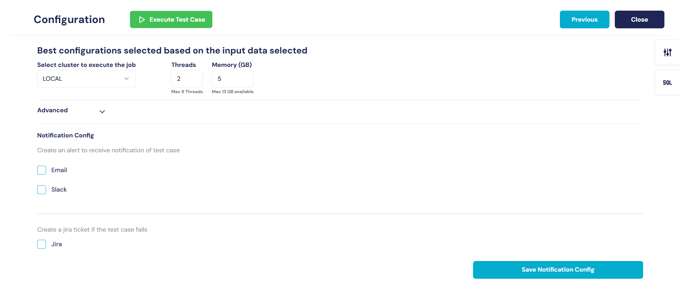Check the Jira ticket checkbox

[42, 244]
